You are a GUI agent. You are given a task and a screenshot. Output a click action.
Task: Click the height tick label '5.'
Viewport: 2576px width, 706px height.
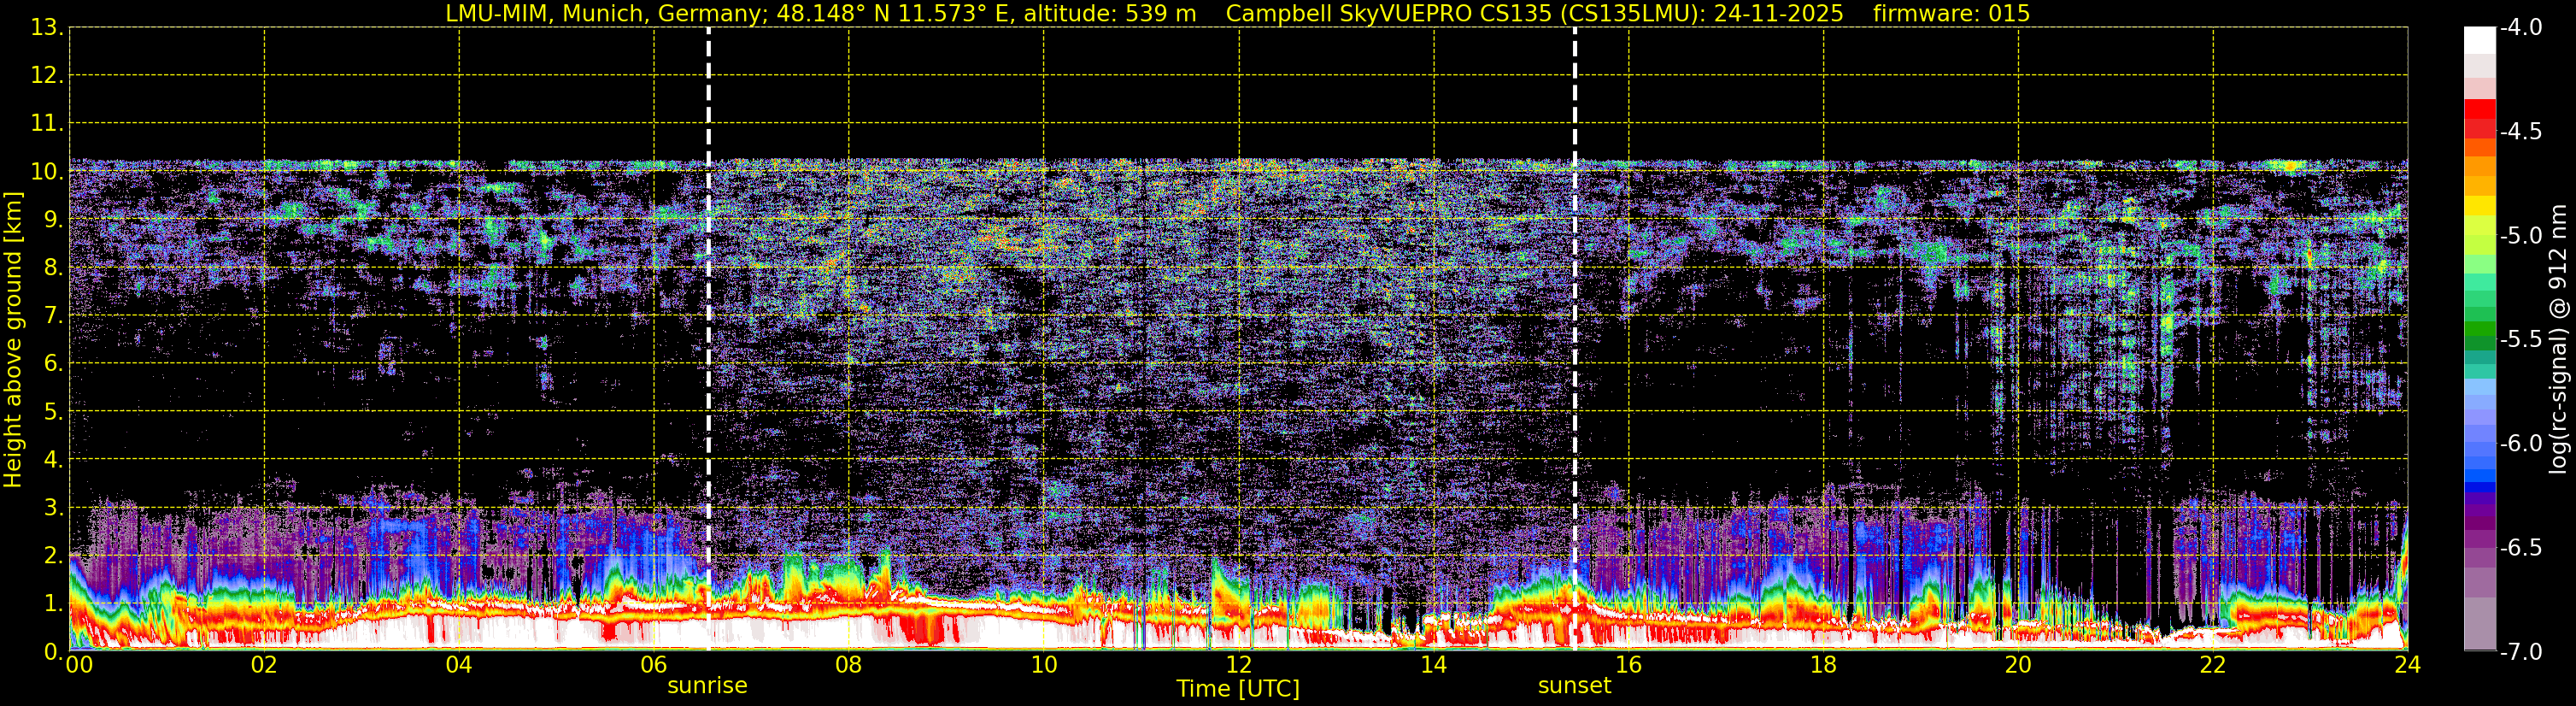pos(53,412)
